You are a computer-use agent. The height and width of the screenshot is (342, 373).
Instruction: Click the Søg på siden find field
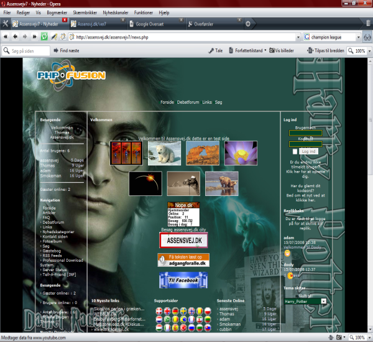click(x=25, y=51)
